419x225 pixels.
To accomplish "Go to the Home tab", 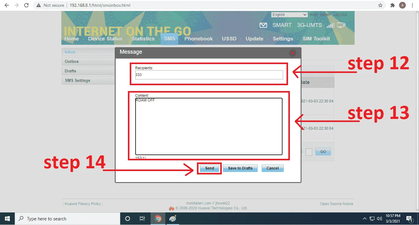I will (x=71, y=39).
